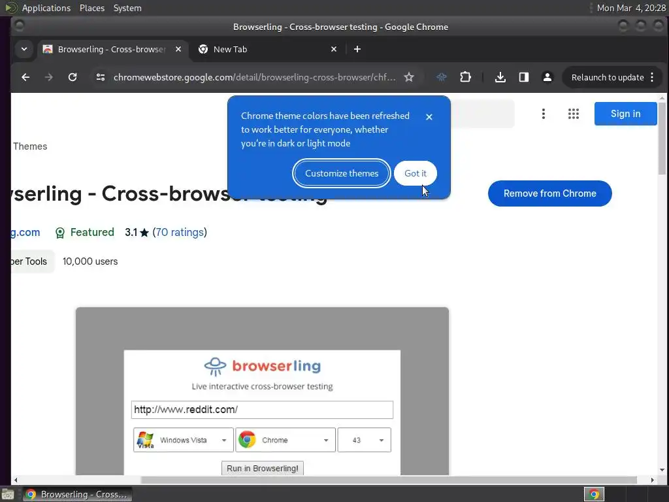Viewport: 669px width, 502px height.
Task: Open the Places menu
Action: tap(92, 8)
